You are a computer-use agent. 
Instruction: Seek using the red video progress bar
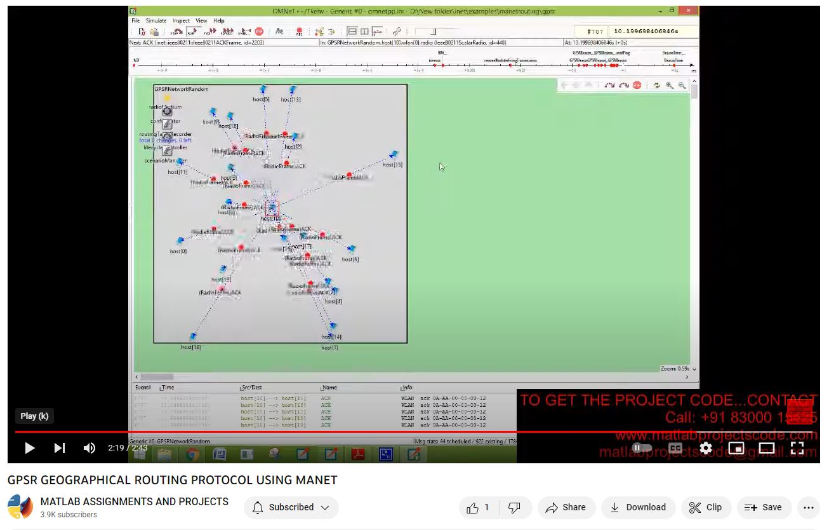pyautogui.click(x=413, y=431)
